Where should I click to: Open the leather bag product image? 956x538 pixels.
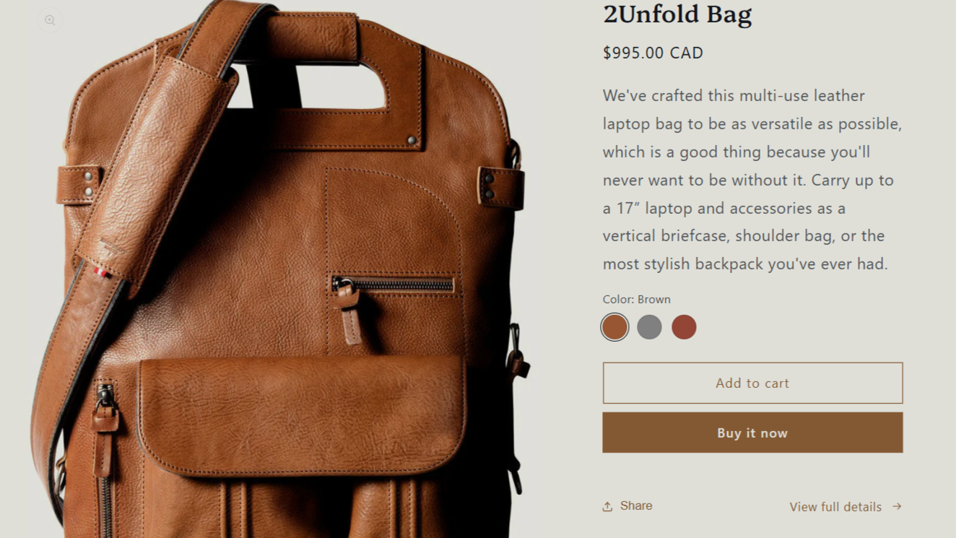coord(278,269)
